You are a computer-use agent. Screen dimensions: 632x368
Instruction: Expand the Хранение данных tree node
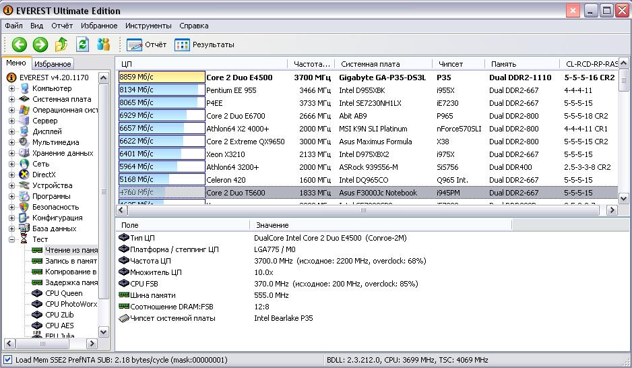(x=11, y=153)
